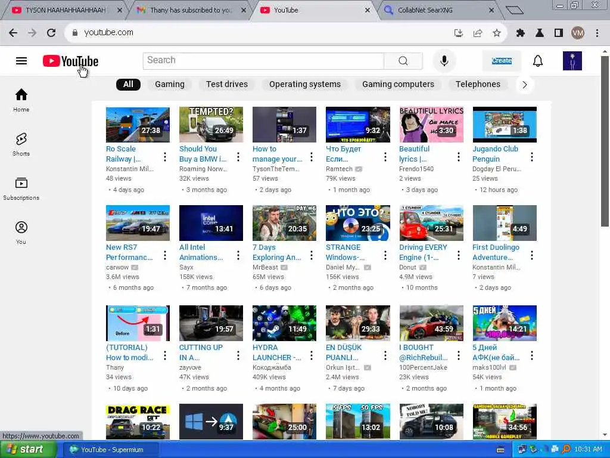Open thumbnail of EN DÜŞÜK PUANLI video

point(357,323)
